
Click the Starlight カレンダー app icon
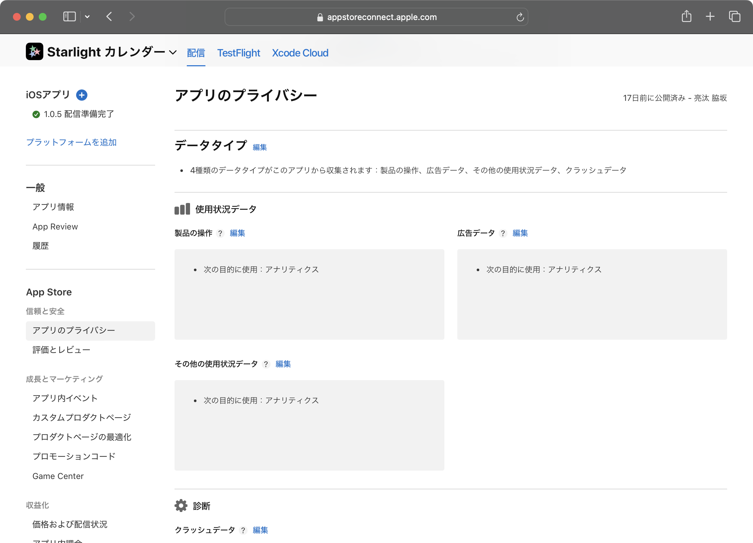pos(35,52)
